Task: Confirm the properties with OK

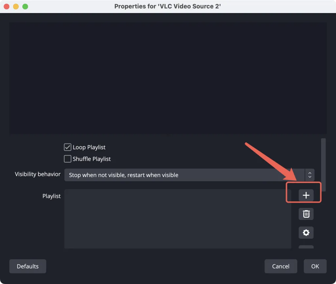Action: click(315, 266)
